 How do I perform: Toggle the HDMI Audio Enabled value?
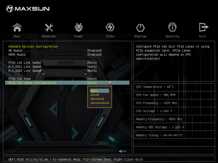(x=95, y=54)
